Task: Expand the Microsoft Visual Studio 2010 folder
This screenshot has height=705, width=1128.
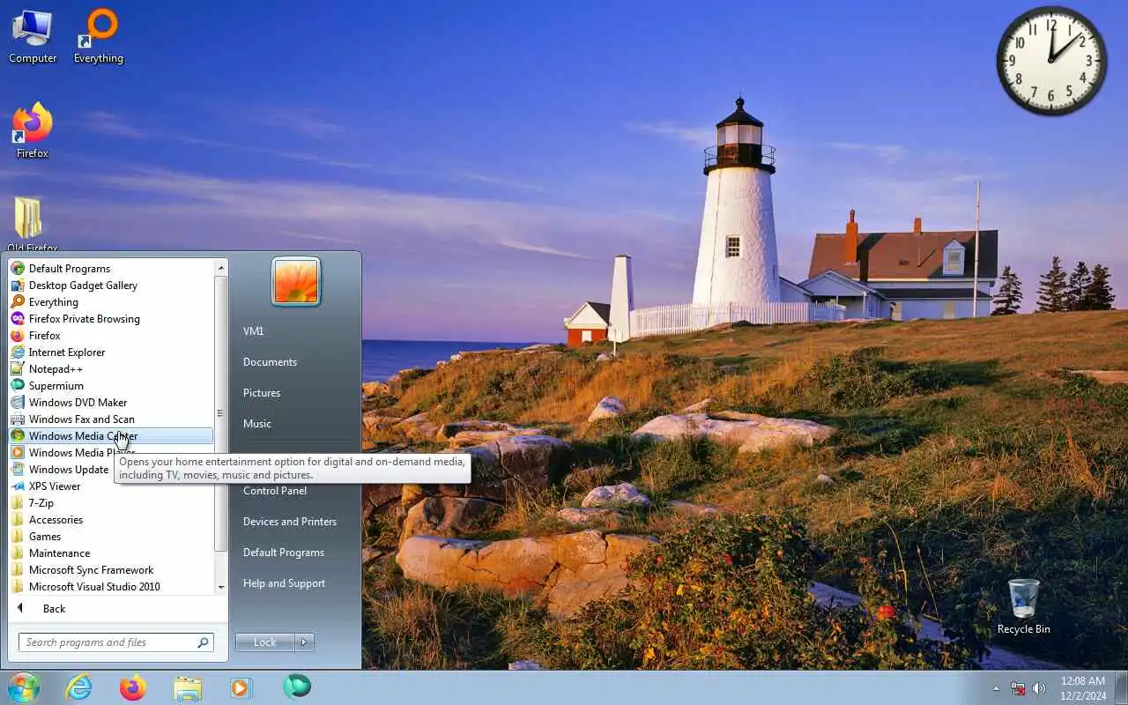Action: tap(111, 587)
